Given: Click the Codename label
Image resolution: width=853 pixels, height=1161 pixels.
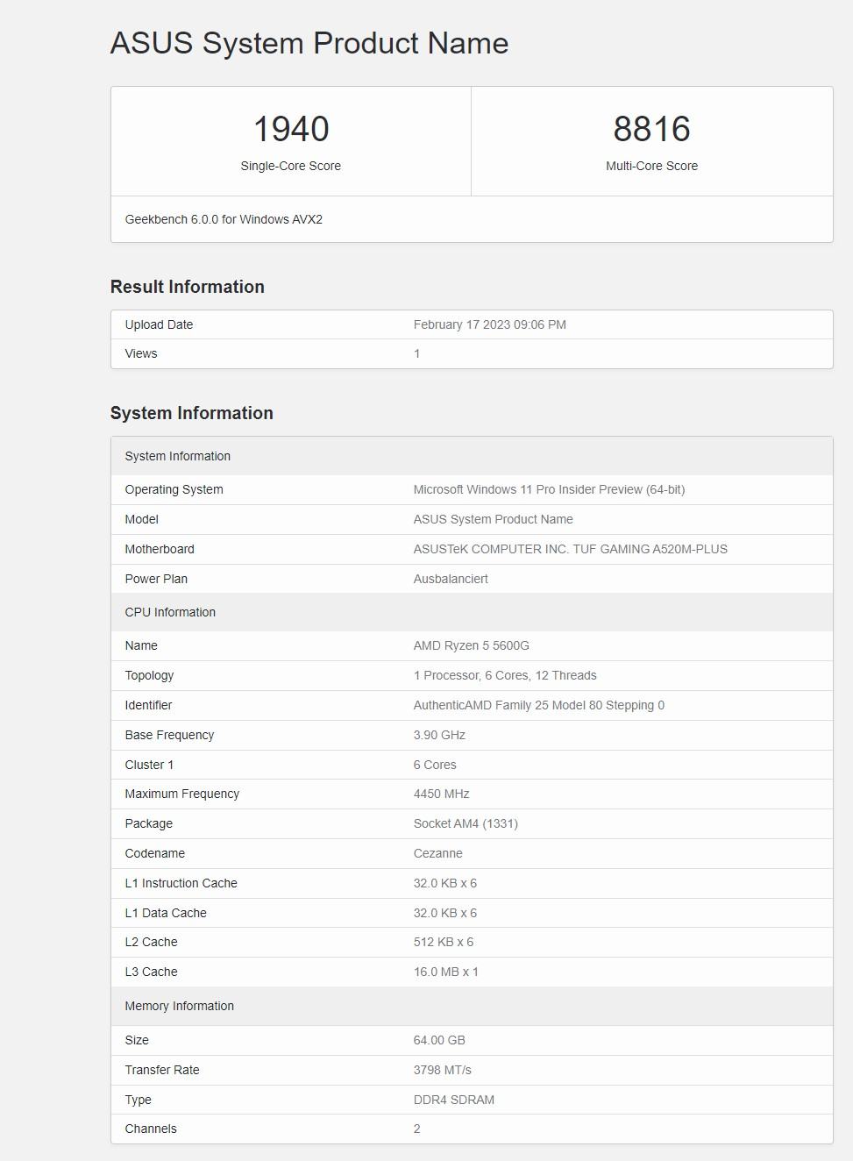Looking at the screenshot, I should (x=154, y=853).
